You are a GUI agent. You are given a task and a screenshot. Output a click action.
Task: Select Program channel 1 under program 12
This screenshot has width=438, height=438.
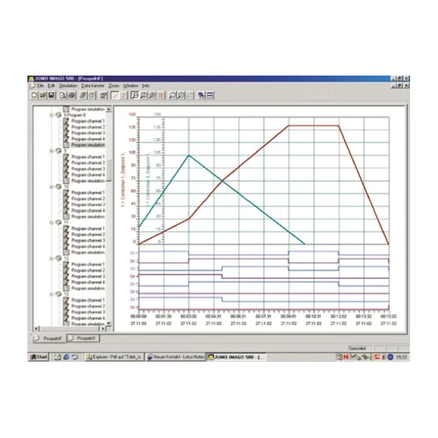(88, 264)
